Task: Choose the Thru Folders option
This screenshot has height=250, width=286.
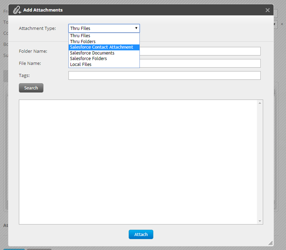Action: coord(83,42)
